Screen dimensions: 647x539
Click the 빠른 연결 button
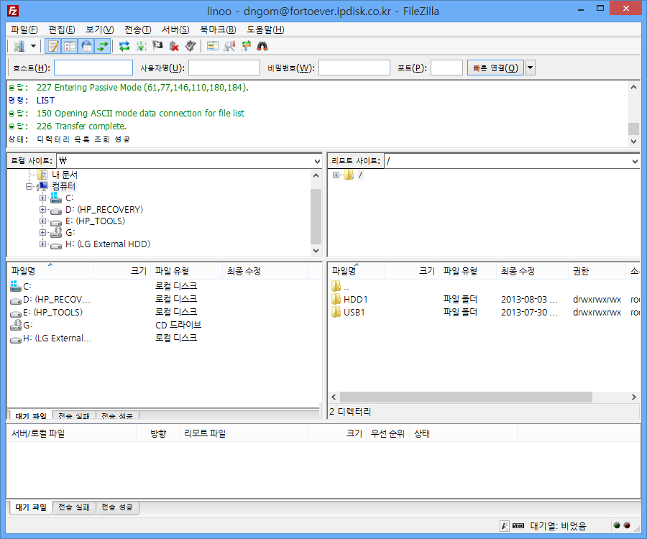click(495, 68)
